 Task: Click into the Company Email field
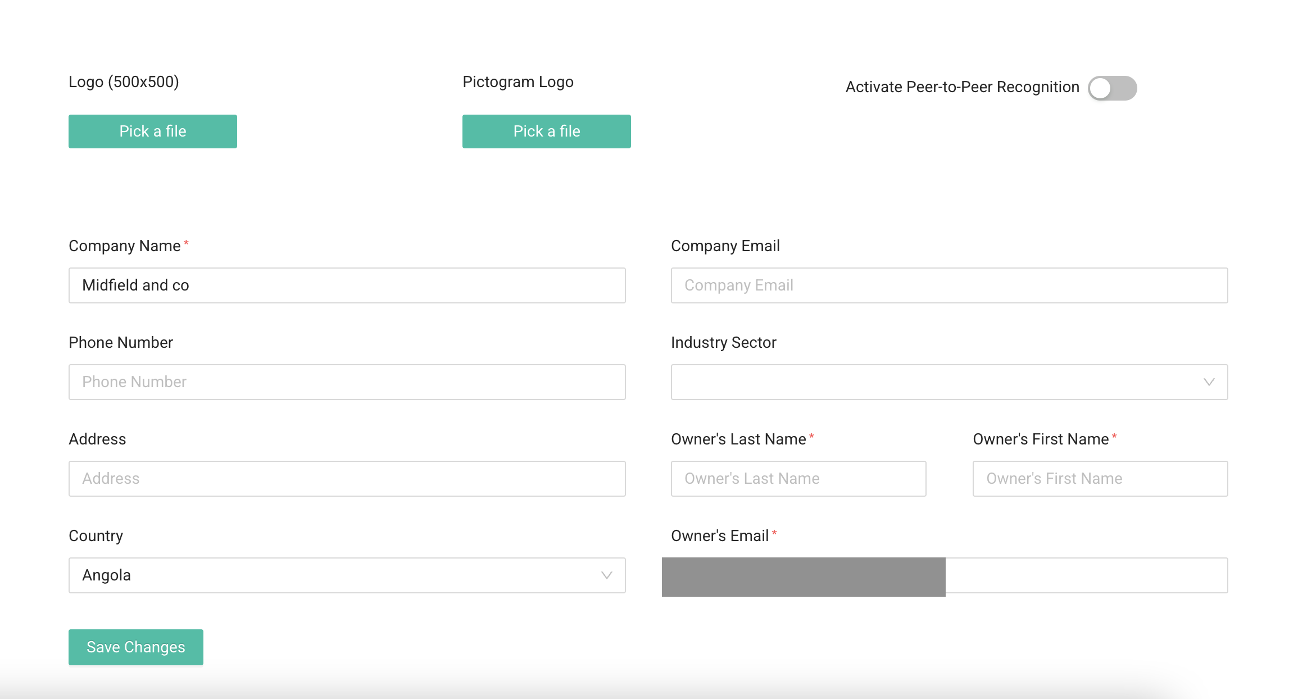(948, 285)
